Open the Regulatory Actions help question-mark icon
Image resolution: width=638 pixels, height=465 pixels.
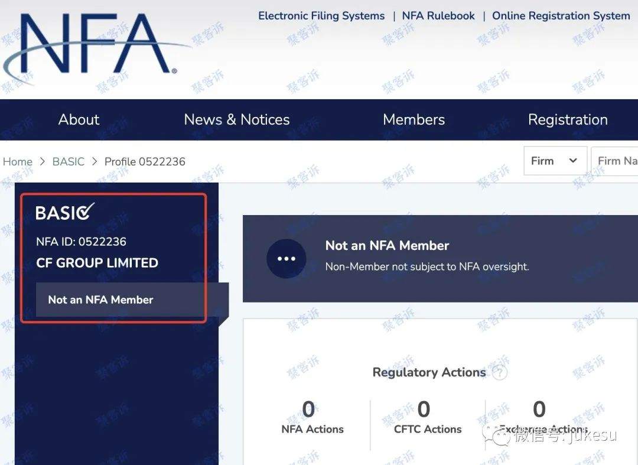(500, 372)
